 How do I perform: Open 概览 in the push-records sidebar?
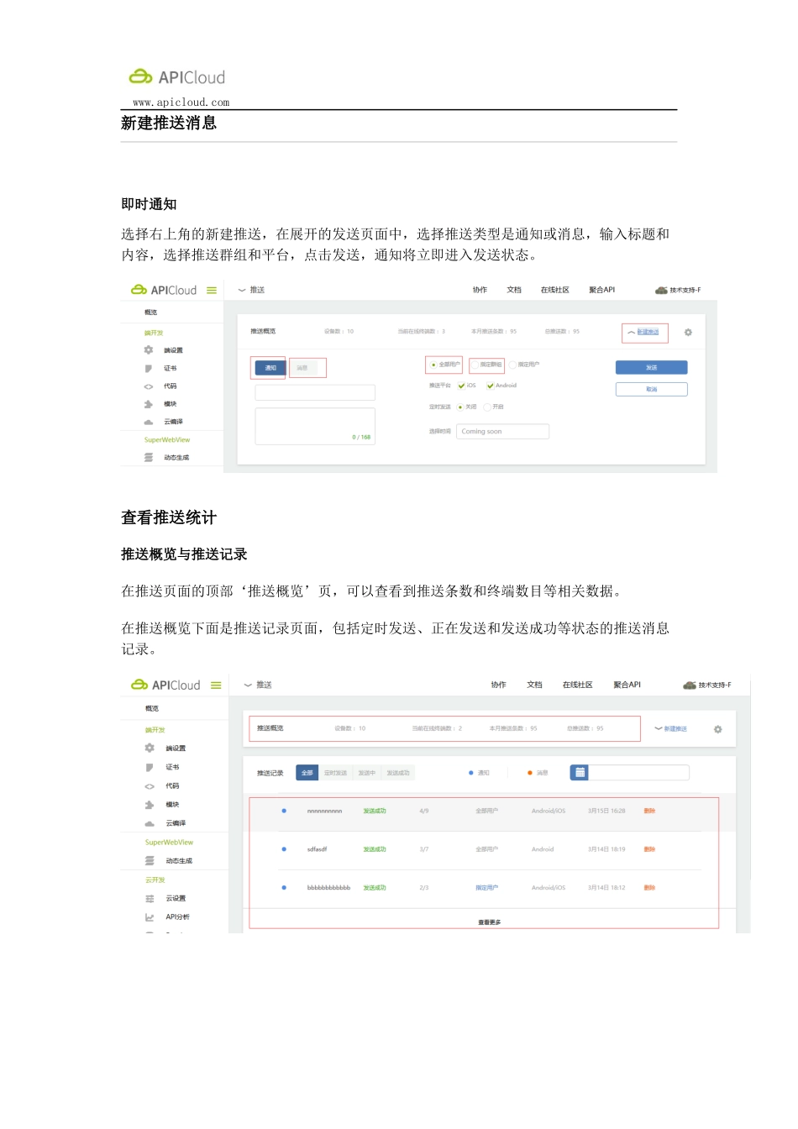(152, 709)
